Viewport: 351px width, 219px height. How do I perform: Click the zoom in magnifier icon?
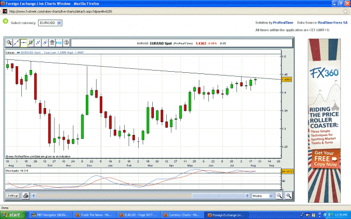pyautogui.click(x=289, y=196)
